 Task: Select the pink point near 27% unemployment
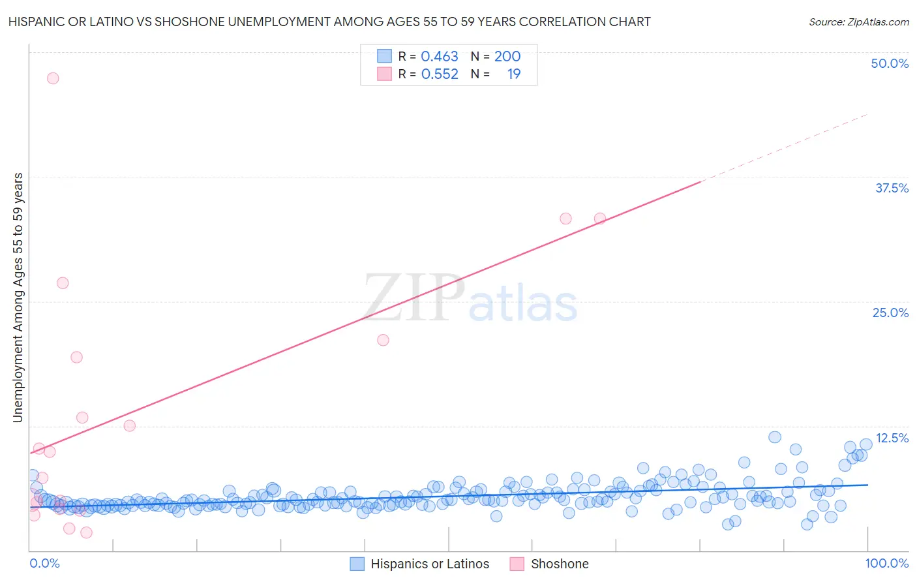[63, 283]
